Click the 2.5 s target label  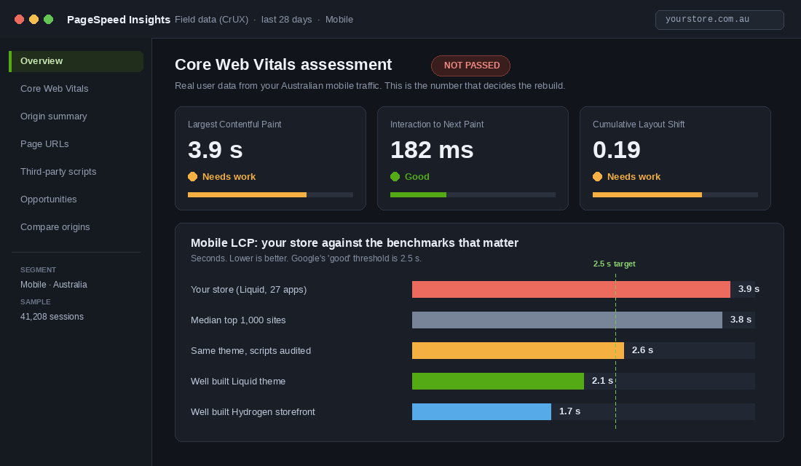614,264
